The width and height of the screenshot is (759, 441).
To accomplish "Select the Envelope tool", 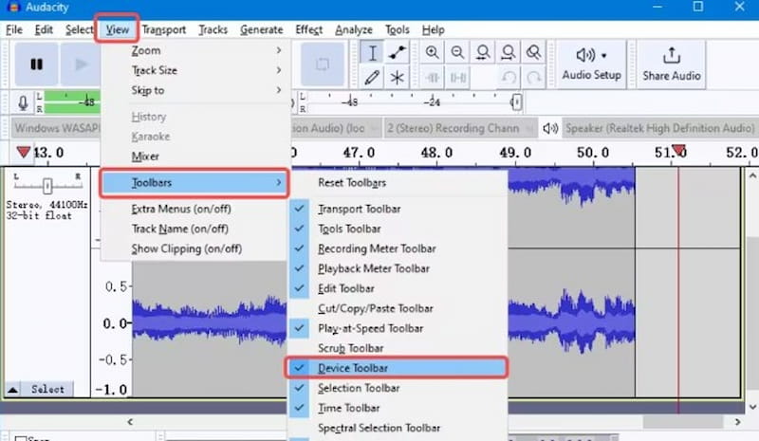I will point(397,52).
